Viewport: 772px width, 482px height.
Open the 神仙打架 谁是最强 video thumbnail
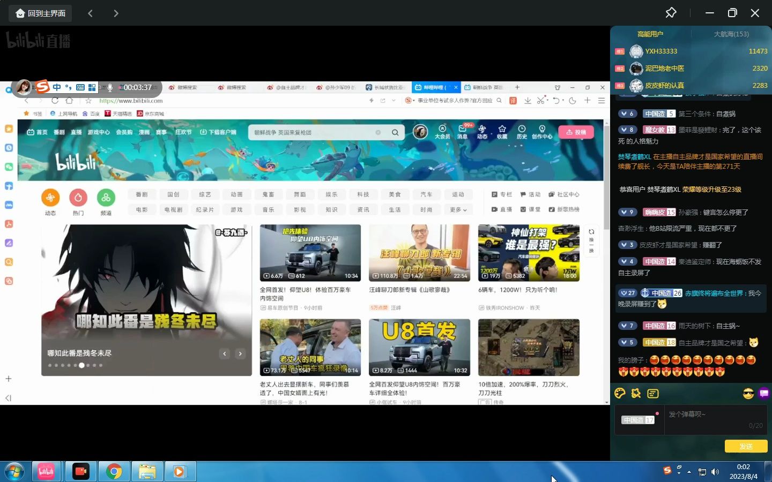pos(529,253)
